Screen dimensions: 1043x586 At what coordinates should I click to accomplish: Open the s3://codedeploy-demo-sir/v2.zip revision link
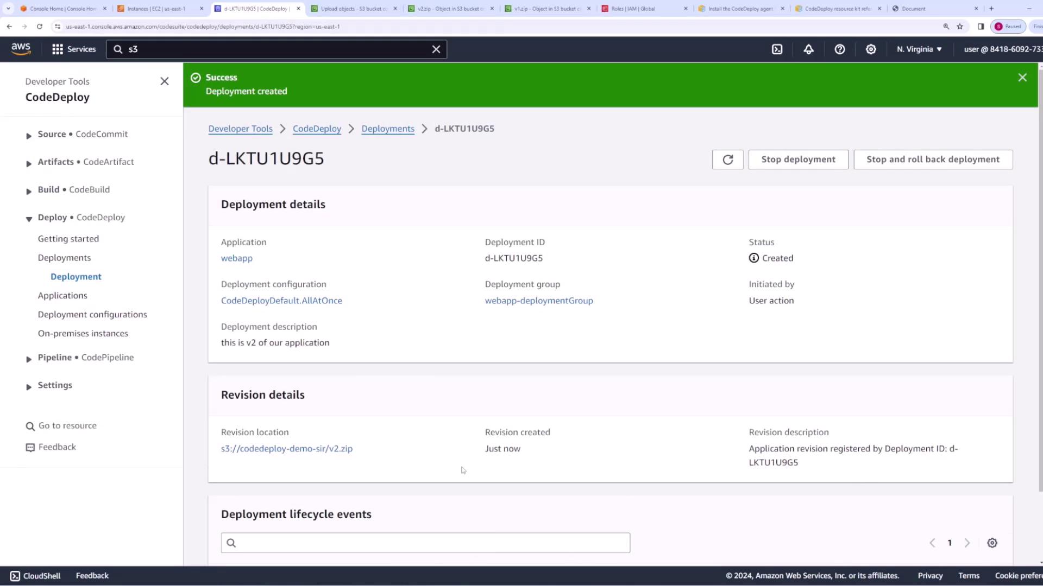[x=287, y=449]
